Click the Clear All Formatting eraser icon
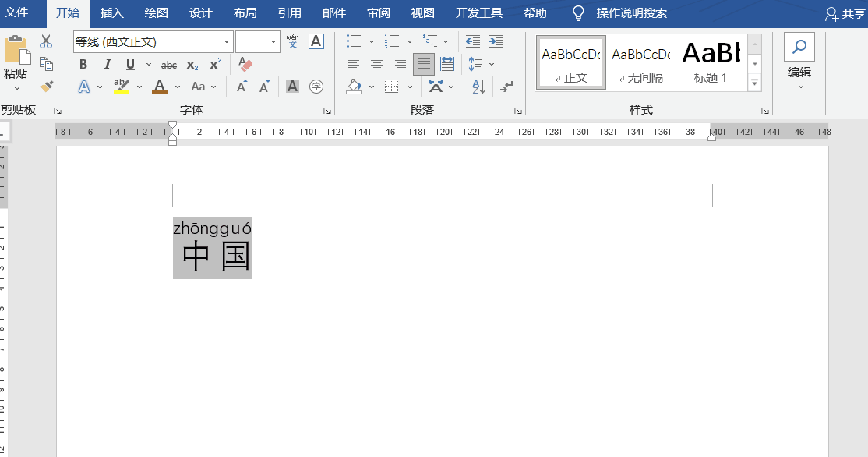This screenshot has height=457, width=868. [x=245, y=64]
